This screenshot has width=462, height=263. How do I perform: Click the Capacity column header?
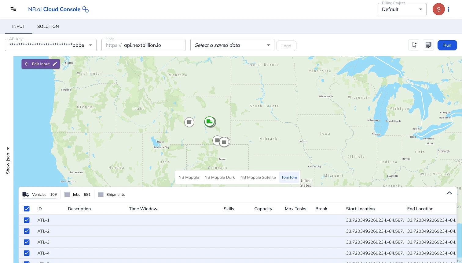263,209
